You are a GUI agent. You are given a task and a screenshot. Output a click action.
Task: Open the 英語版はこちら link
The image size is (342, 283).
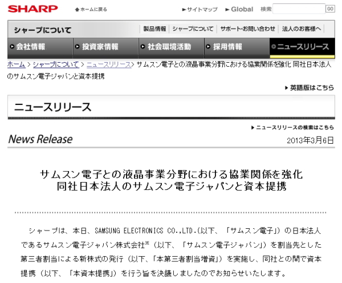[x=312, y=88]
